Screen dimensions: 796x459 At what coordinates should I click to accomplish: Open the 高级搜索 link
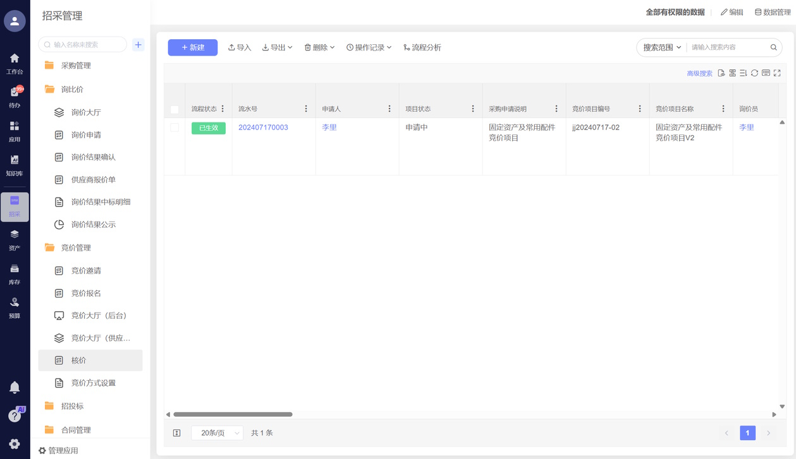[699, 74]
